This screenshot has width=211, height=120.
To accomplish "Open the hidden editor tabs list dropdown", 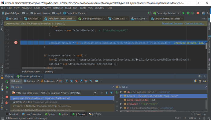I will (204, 19).
